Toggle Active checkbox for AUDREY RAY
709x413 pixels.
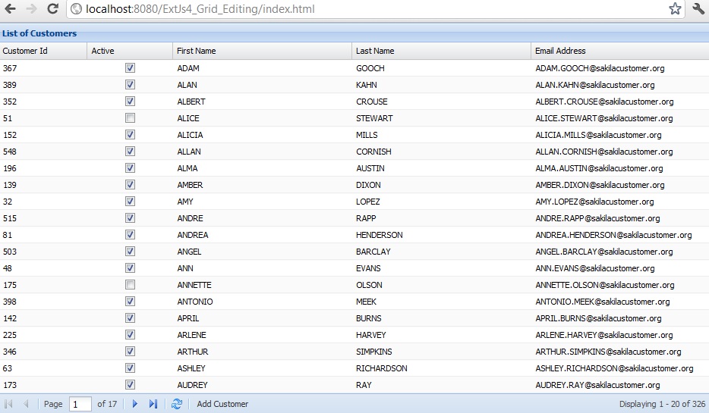pyautogui.click(x=130, y=385)
